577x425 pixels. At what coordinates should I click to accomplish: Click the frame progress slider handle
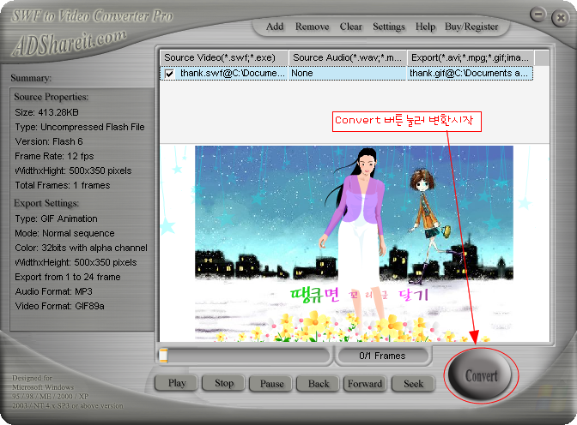[x=163, y=356]
